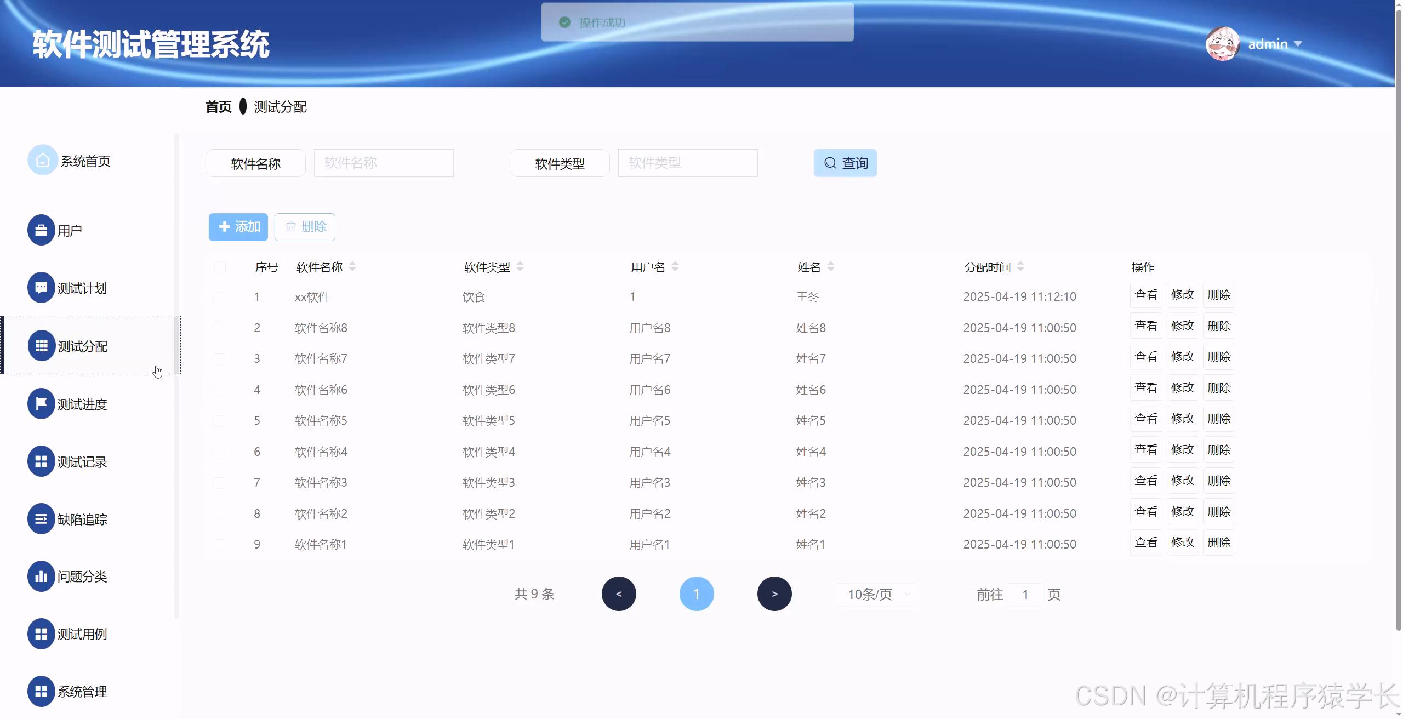This screenshot has height=719, width=1403.
Task: Check the row for 软件名称8
Action: [x=219, y=328]
